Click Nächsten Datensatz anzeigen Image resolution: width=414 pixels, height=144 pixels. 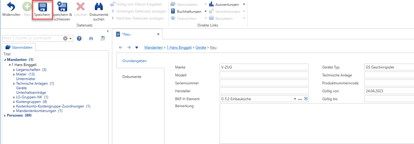pyautogui.click(x=137, y=18)
